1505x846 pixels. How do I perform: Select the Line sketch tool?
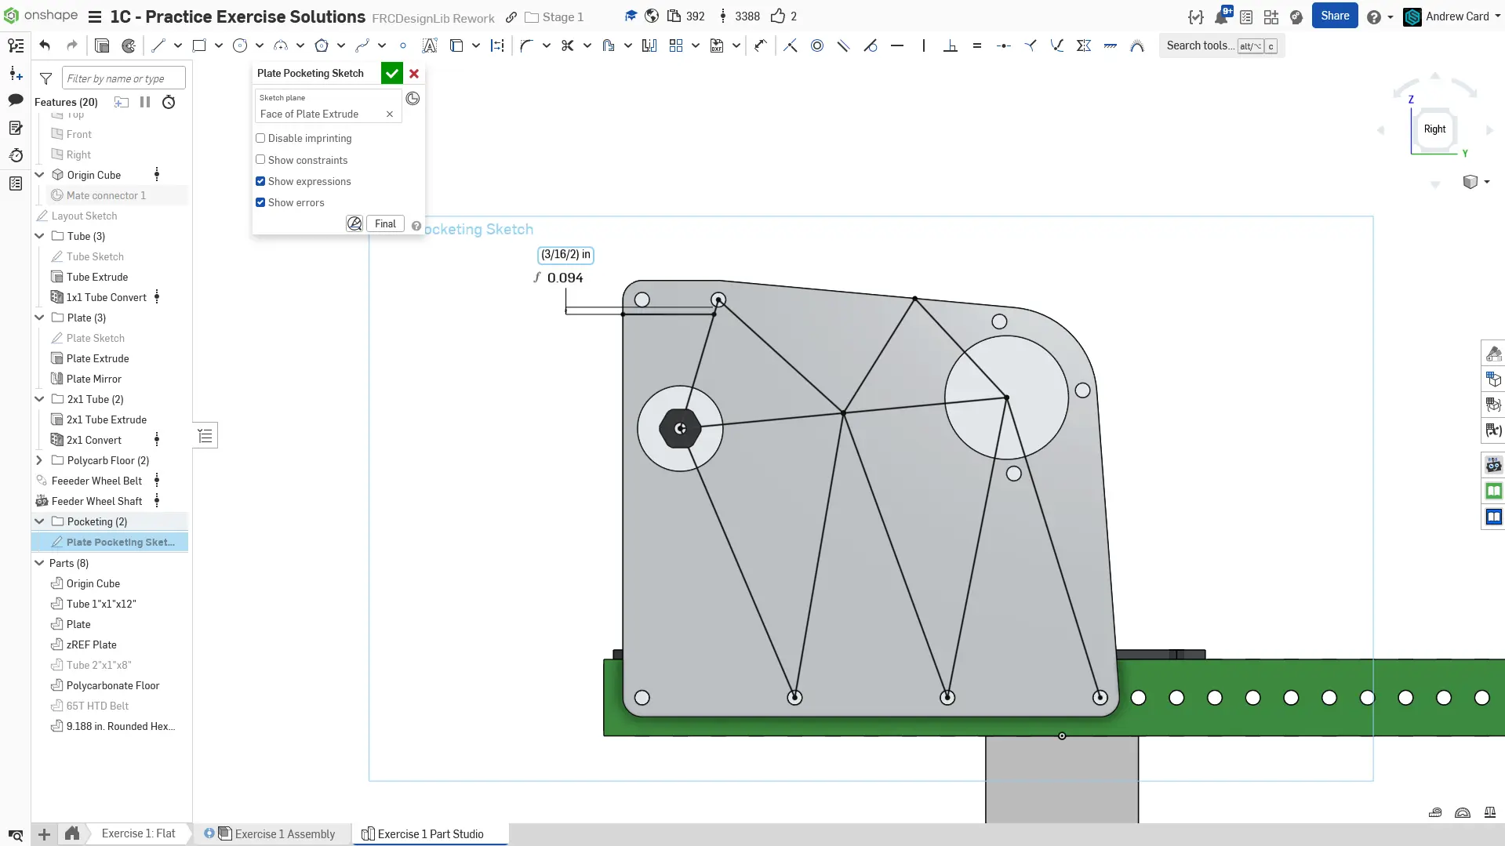[x=158, y=45]
